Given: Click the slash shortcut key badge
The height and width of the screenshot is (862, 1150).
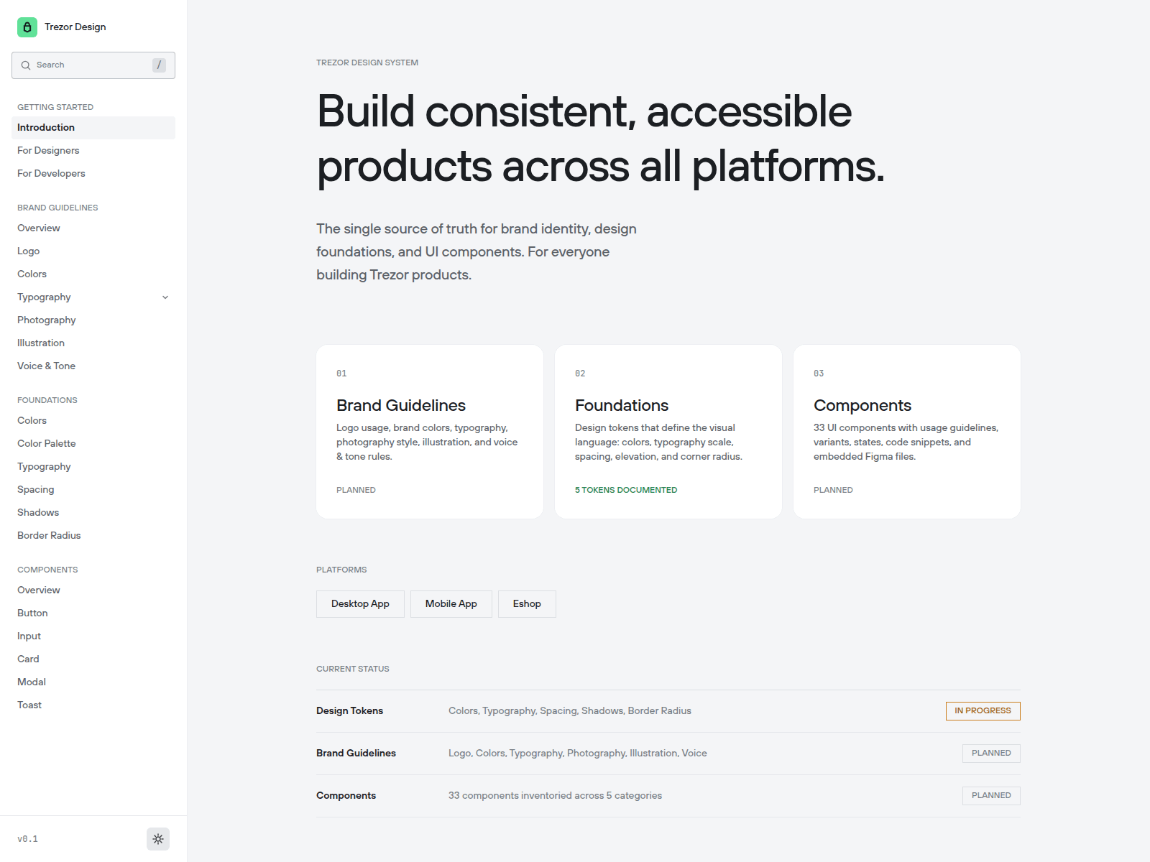Looking at the screenshot, I should 159,65.
